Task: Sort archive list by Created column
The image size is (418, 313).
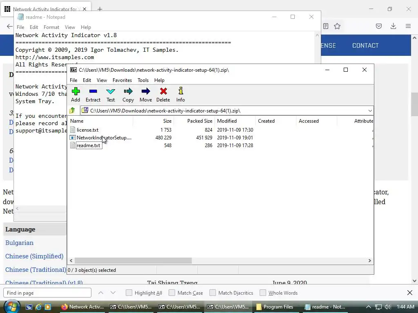Action: [276, 121]
